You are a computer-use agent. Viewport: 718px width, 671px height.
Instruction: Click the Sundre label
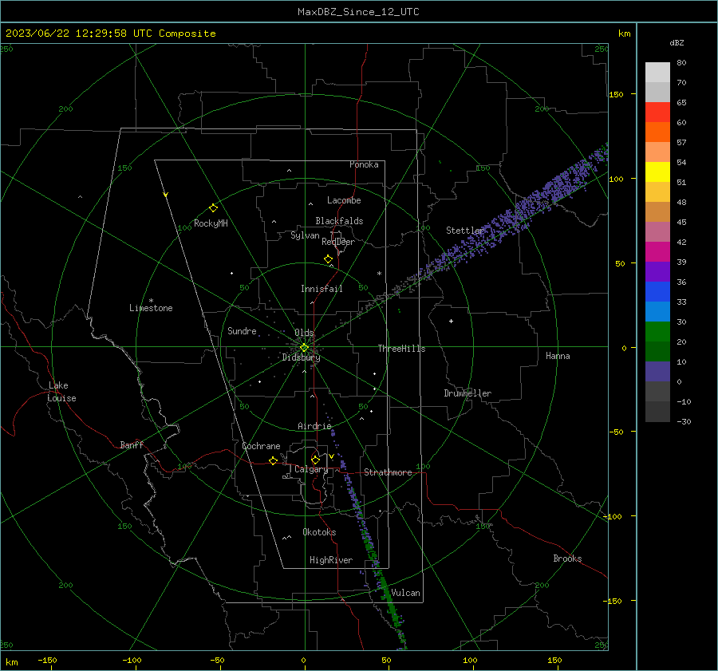click(x=242, y=331)
